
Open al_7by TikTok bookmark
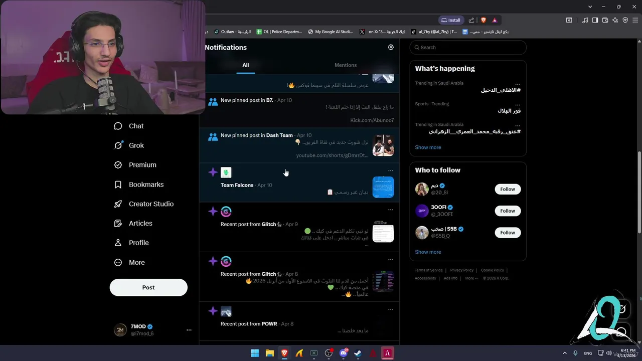(x=434, y=32)
